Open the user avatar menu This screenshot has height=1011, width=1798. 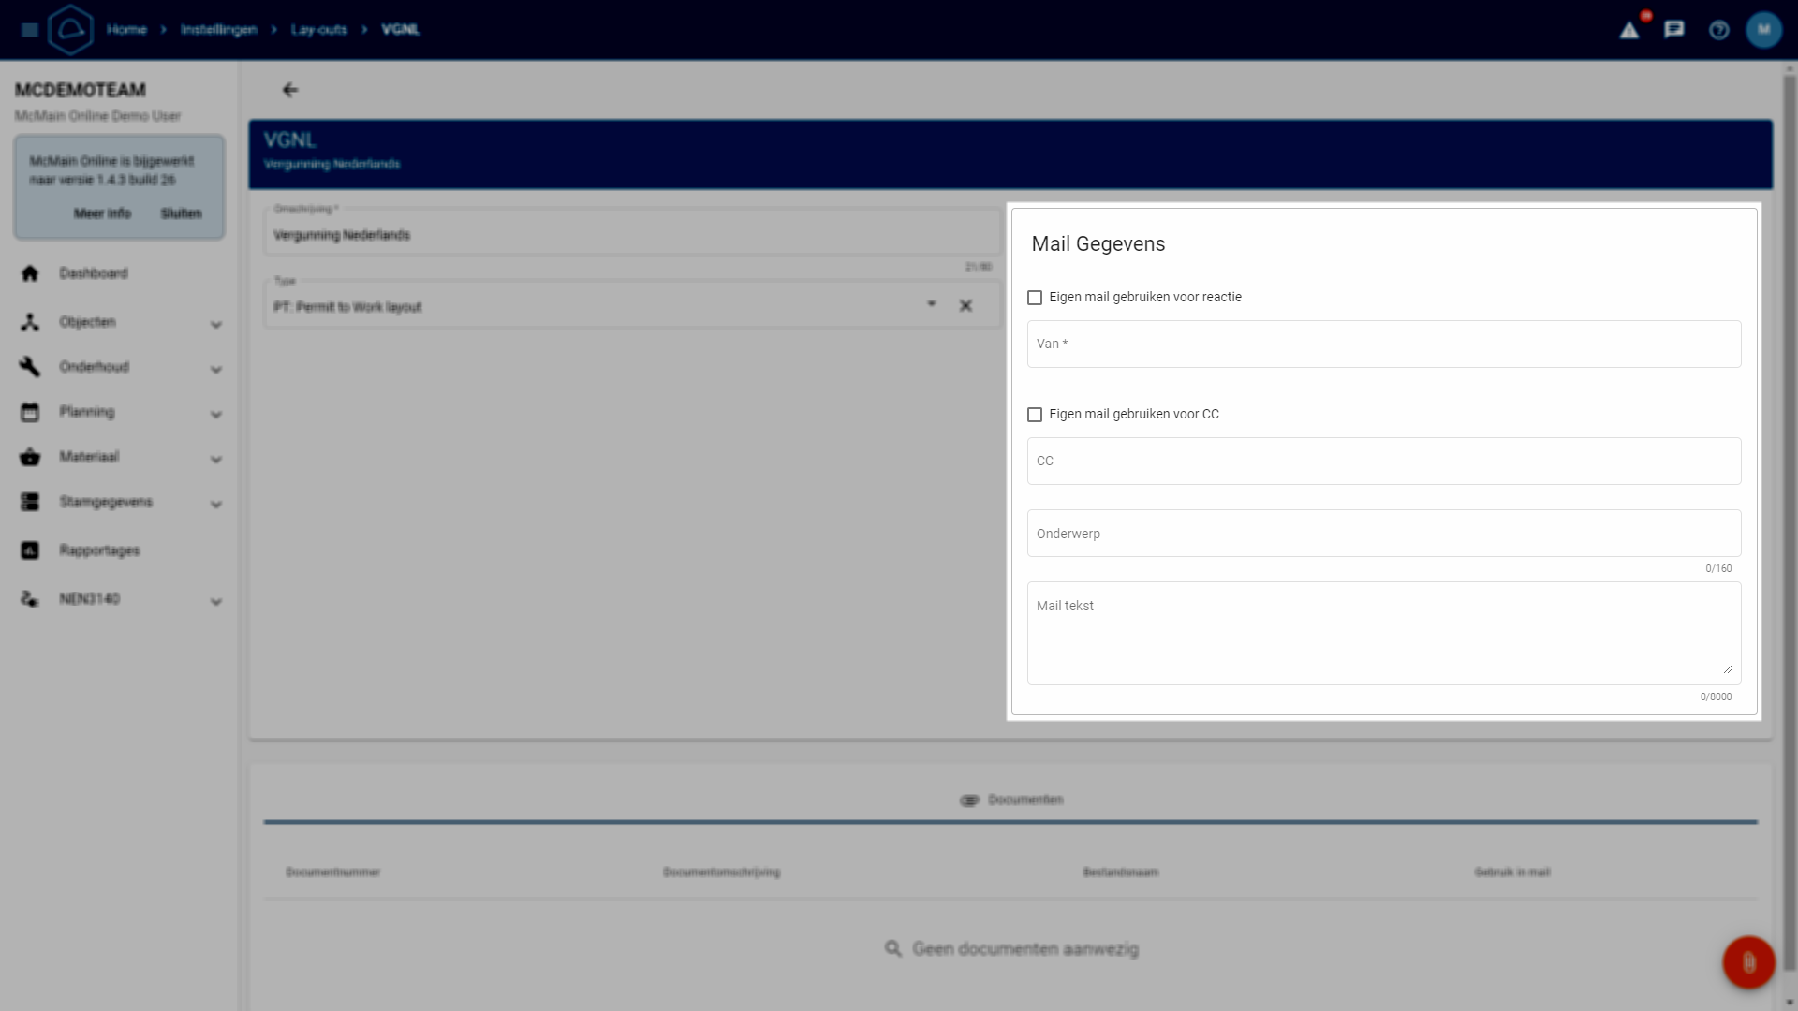[1764, 30]
